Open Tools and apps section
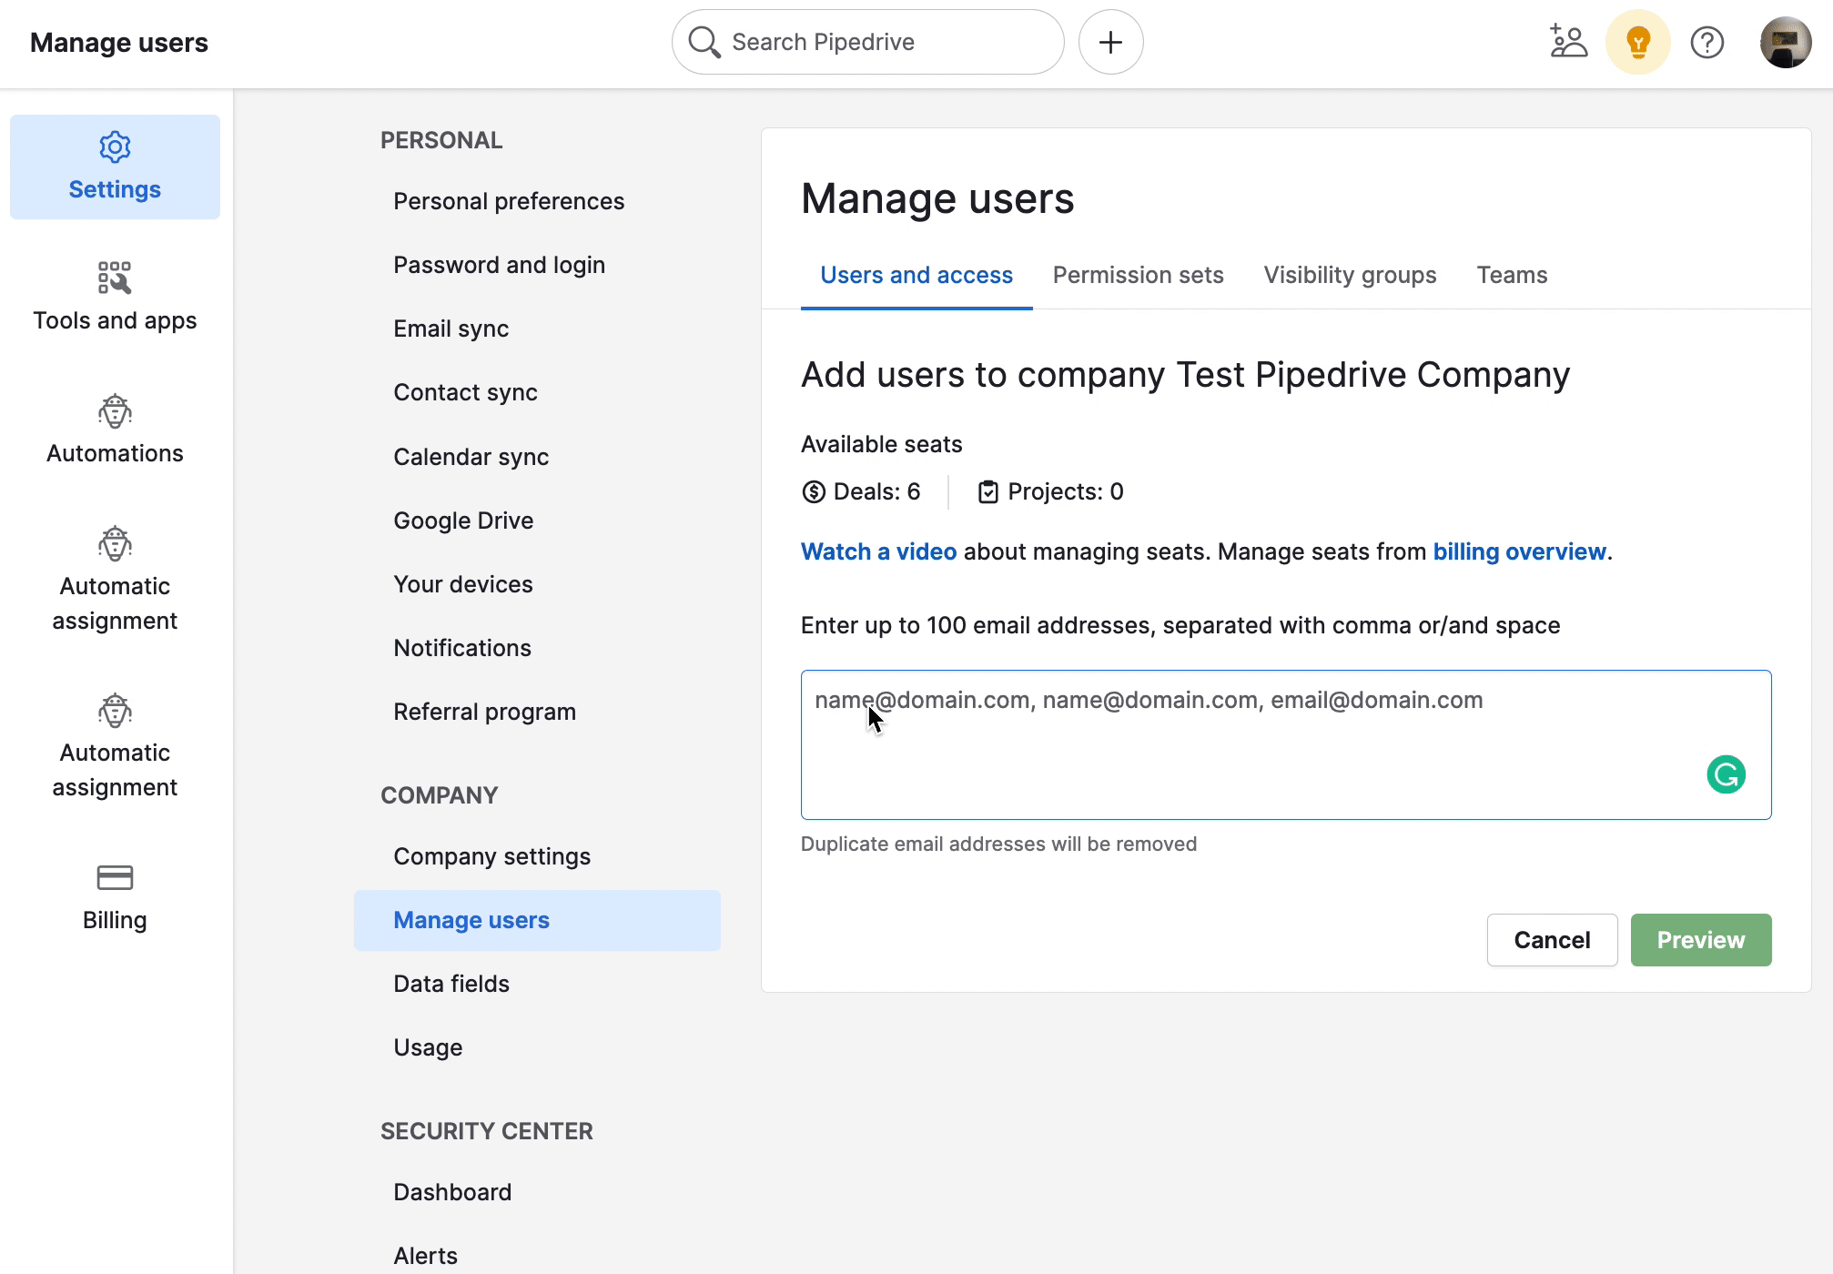Image resolution: width=1833 pixels, height=1274 pixels. point(115,298)
